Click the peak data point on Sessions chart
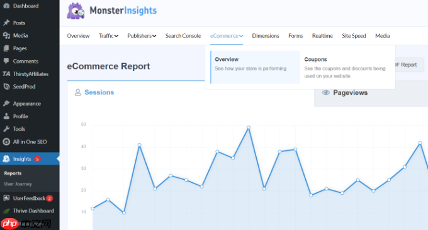 [x=249, y=128]
